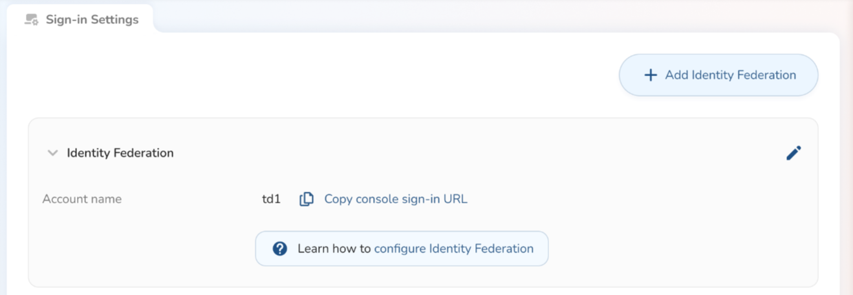The image size is (853, 295).
Task: Click the "Settings" word in the tab title
Action: point(114,19)
